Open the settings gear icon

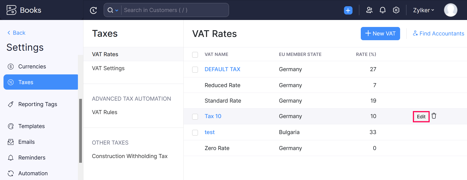[x=396, y=10]
